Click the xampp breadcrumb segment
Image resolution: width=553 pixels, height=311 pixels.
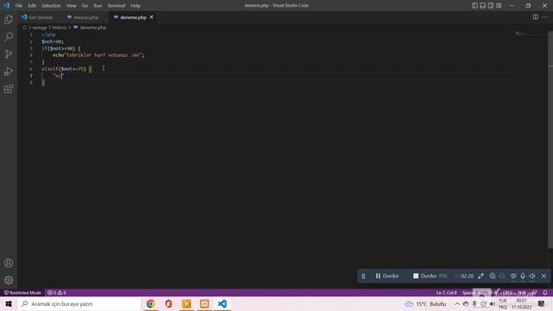pos(40,28)
